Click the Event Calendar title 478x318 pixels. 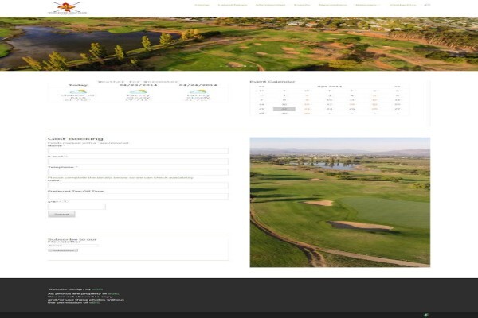(x=272, y=82)
